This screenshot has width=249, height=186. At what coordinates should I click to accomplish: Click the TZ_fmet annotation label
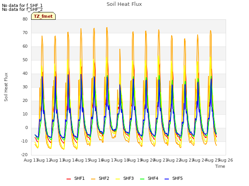pos(43,16)
